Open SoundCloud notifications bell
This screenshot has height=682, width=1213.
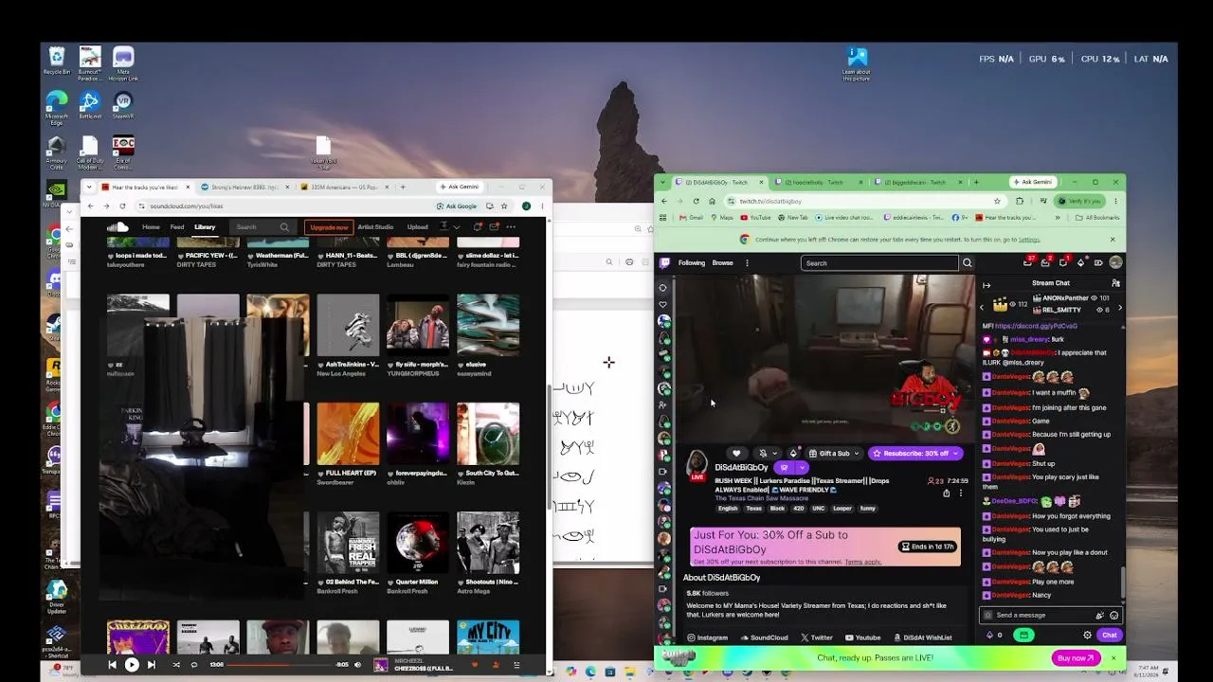(478, 227)
